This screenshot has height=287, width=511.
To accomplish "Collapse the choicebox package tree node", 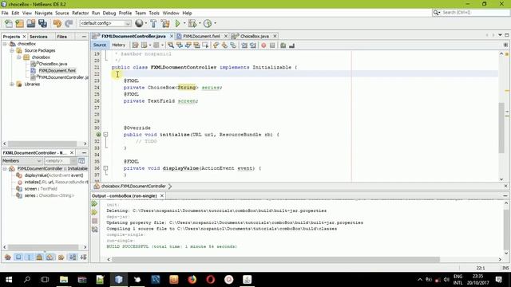I will click(x=19, y=57).
